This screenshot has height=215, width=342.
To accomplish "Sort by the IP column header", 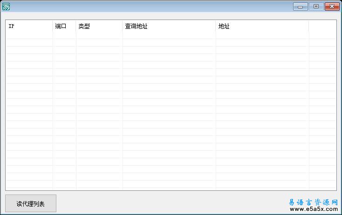I will tap(29, 27).
